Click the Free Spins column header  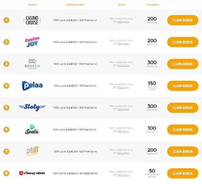[x=152, y=5]
